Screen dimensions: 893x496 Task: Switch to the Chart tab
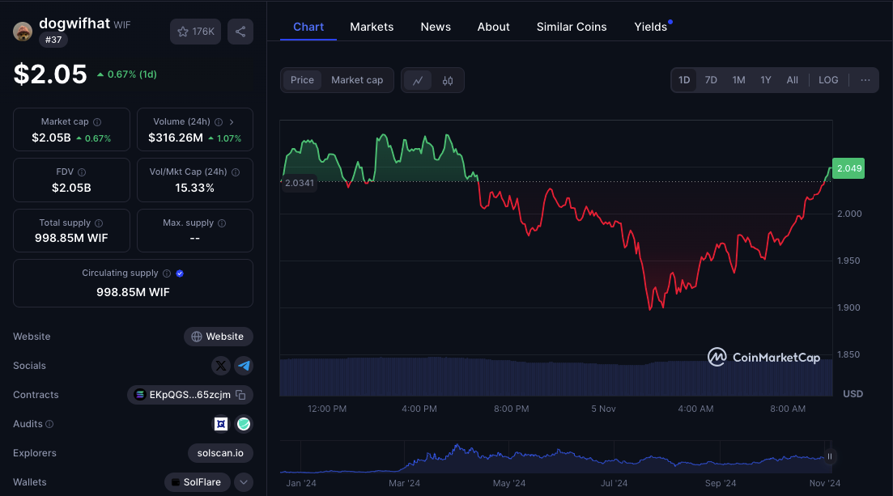coord(308,27)
